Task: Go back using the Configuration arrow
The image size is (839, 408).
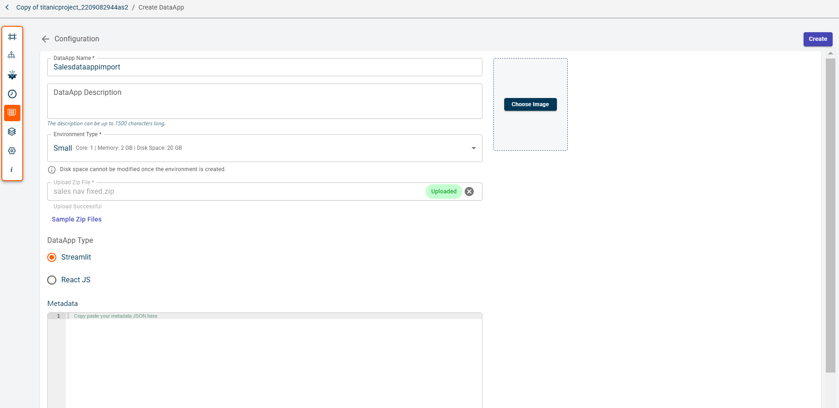Action: (x=45, y=39)
